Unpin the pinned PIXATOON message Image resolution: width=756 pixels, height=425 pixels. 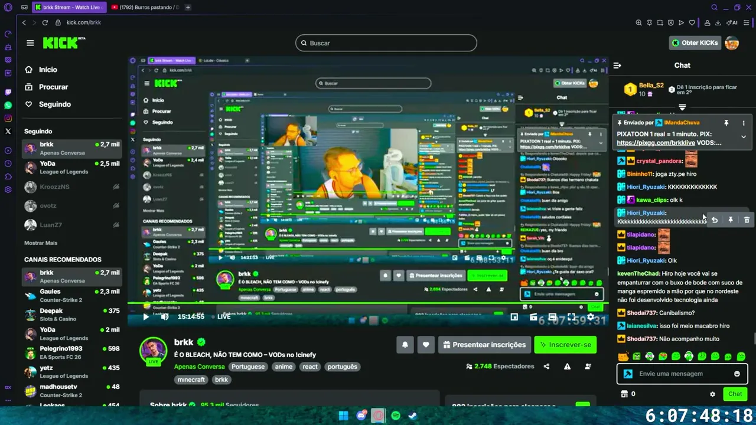point(726,123)
